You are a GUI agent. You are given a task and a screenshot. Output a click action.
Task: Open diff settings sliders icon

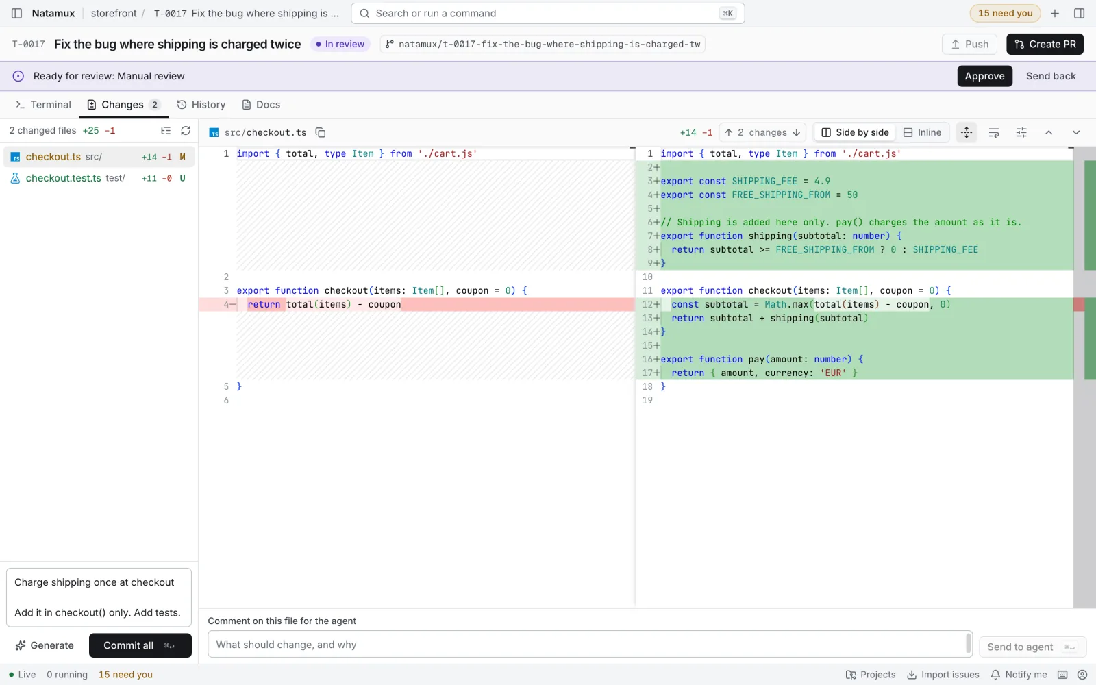[1021, 132]
